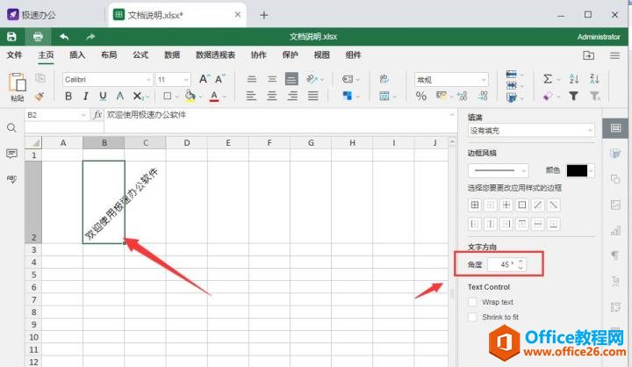The height and width of the screenshot is (367, 632).
Task: Open the 文件 menu
Action: point(15,54)
